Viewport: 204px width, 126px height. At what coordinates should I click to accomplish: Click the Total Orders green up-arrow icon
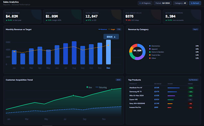coord(86,20)
